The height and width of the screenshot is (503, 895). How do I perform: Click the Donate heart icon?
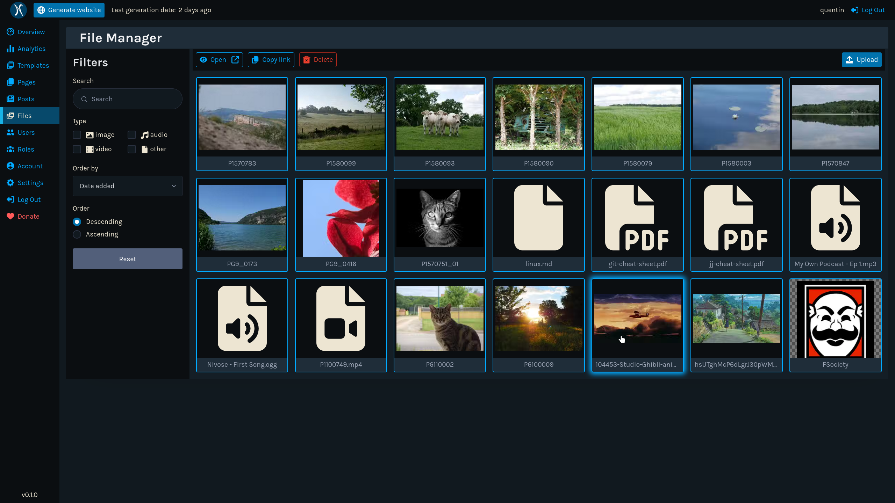click(x=10, y=216)
